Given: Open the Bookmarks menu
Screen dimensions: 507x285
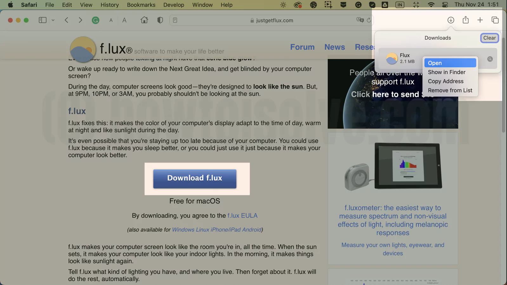Looking at the screenshot, I should pyautogui.click(x=141, y=5).
